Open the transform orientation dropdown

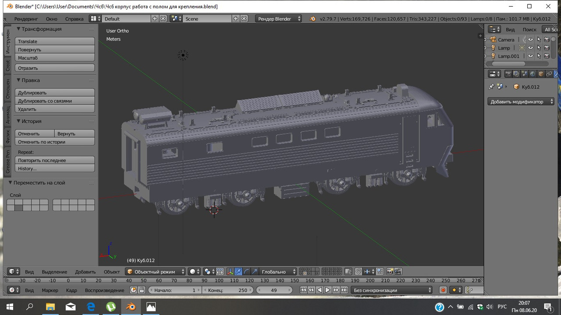[278, 272]
